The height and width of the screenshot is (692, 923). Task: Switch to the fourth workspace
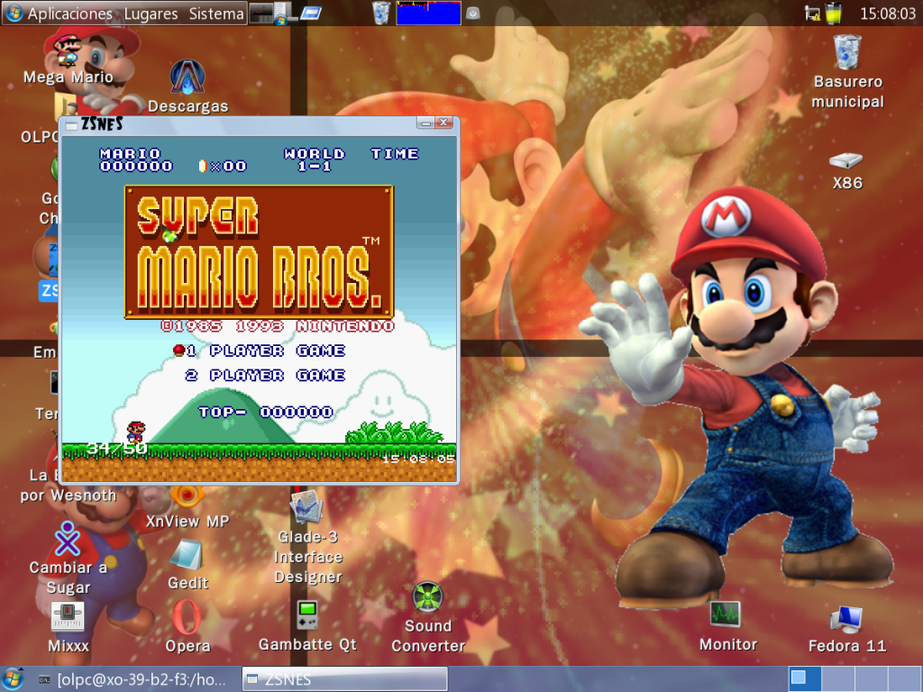click(904, 679)
